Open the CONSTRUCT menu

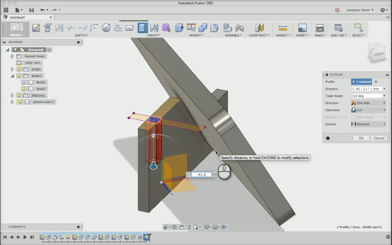point(259,35)
